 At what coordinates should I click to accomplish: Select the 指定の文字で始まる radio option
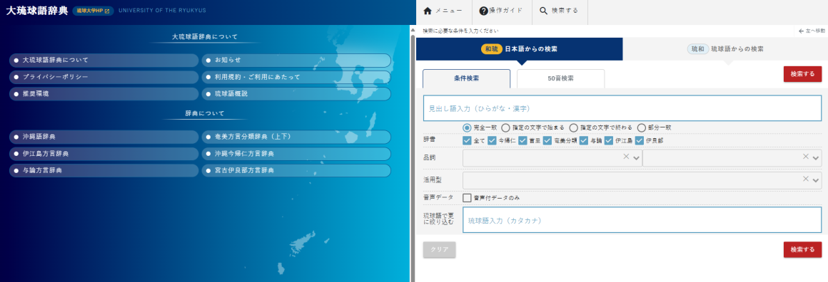506,127
